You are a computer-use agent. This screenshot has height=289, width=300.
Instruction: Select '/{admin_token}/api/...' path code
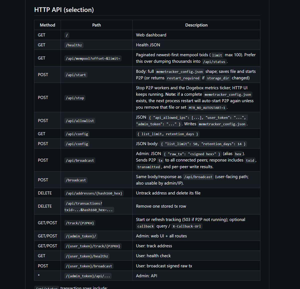(88, 276)
